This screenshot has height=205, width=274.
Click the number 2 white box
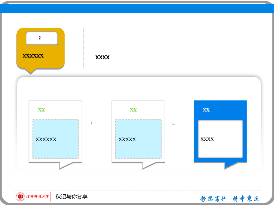point(42,38)
